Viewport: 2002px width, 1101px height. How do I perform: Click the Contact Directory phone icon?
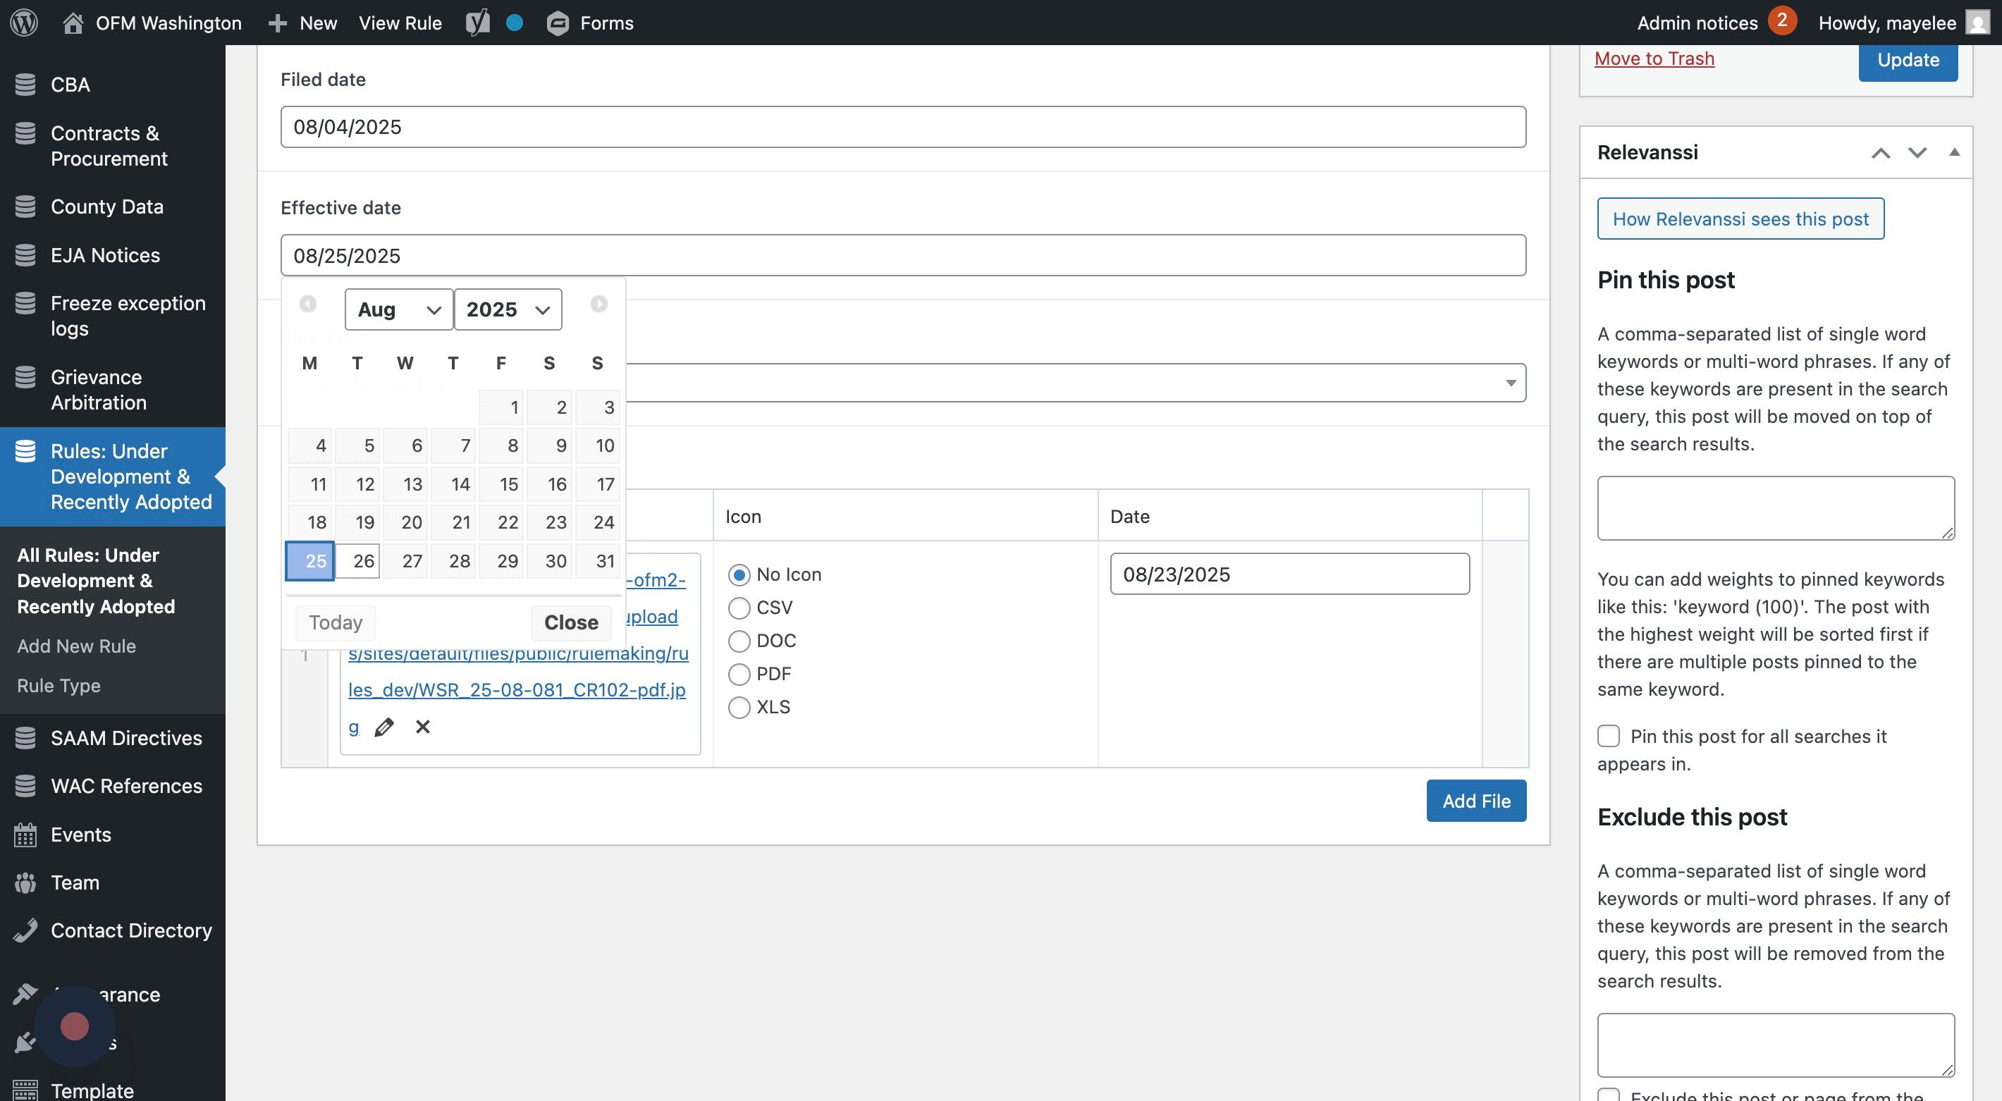click(x=25, y=931)
